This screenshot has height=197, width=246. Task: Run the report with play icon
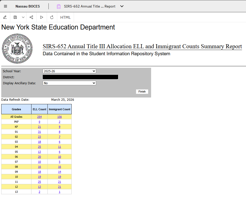tap(41, 17)
